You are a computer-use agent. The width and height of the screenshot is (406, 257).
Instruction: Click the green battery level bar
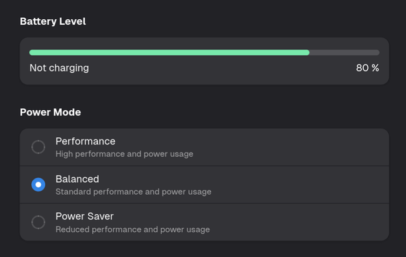(169, 53)
